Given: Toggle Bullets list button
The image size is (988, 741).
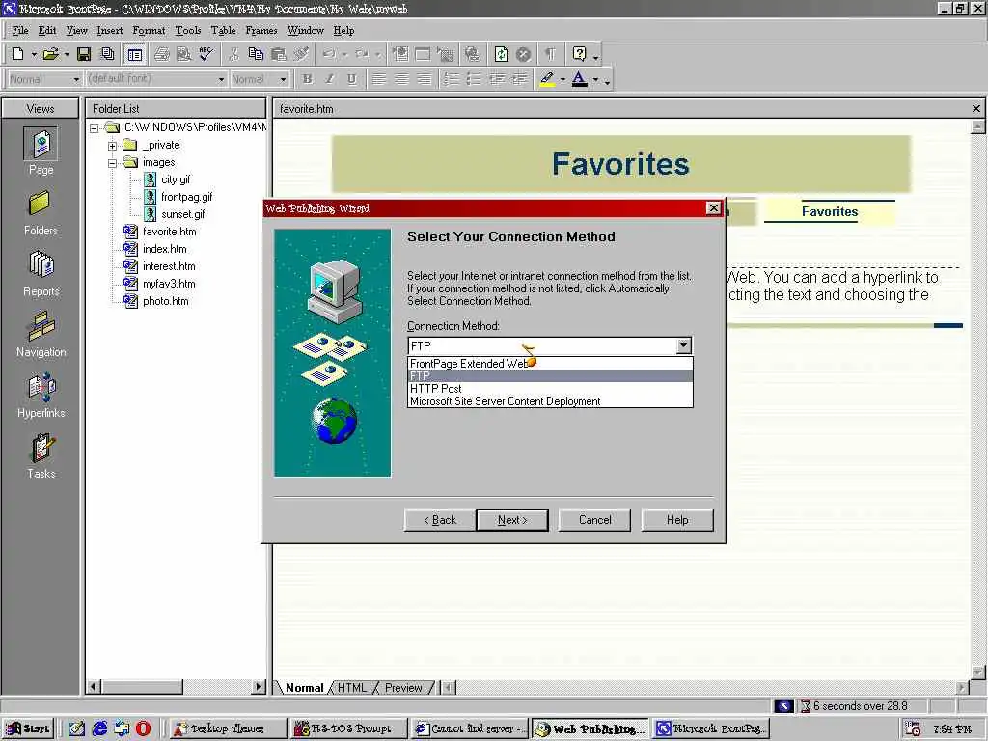Looking at the screenshot, I should click(x=473, y=79).
